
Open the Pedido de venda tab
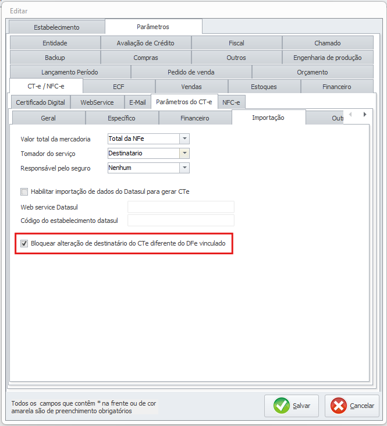191,72
